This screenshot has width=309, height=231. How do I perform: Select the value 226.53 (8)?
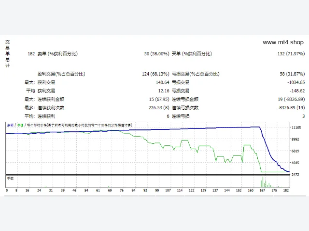coord(159,108)
